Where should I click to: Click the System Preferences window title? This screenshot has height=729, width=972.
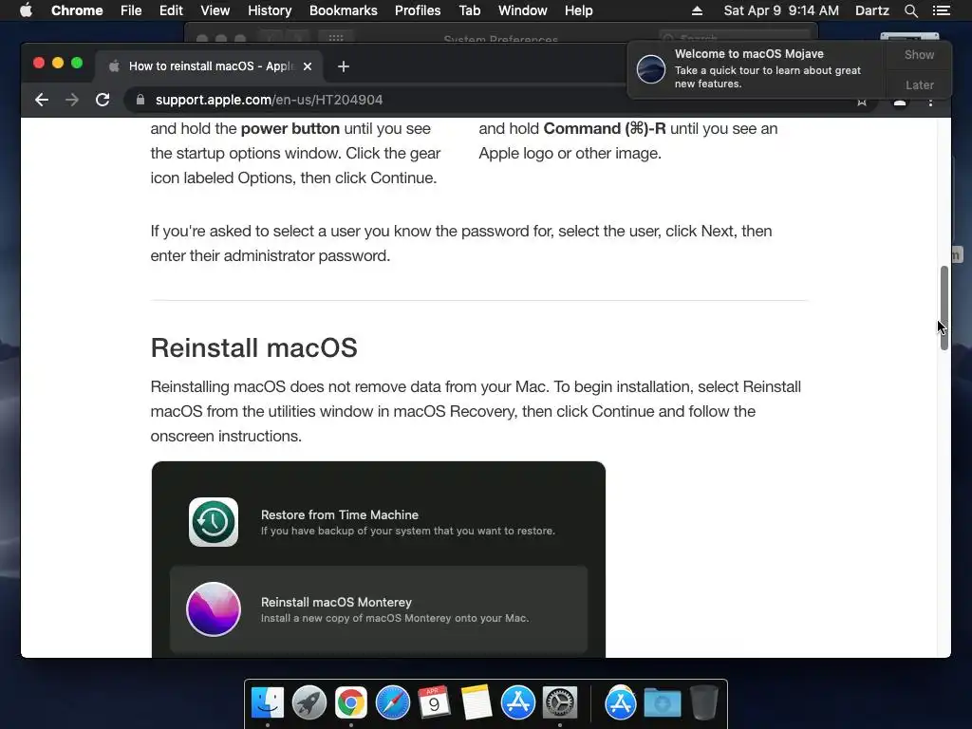click(x=501, y=39)
